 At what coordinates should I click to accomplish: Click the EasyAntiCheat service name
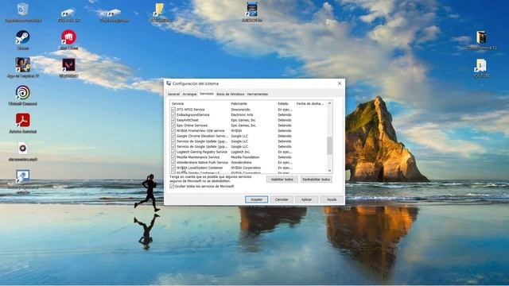(188, 120)
